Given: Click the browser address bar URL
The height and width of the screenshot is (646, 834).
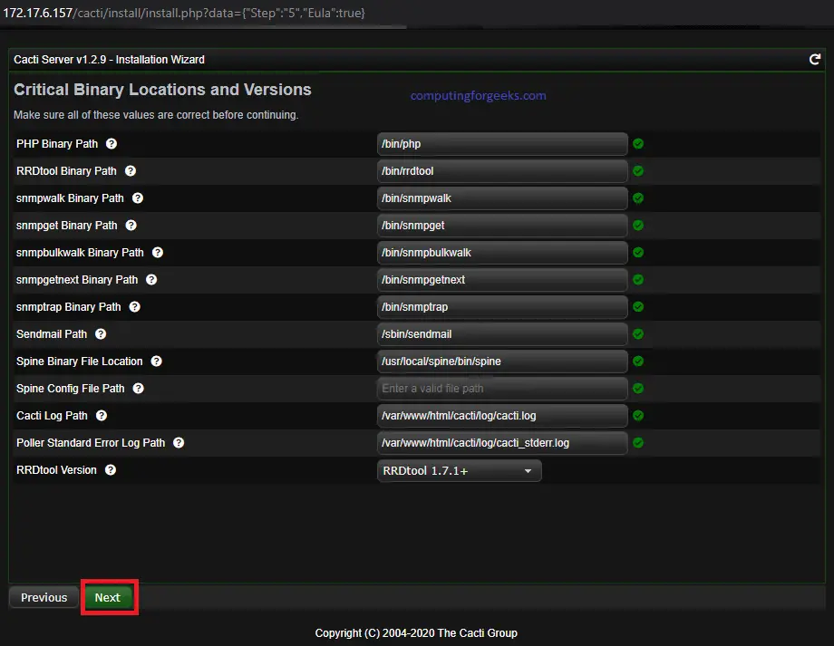Looking at the screenshot, I should coord(184,13).
